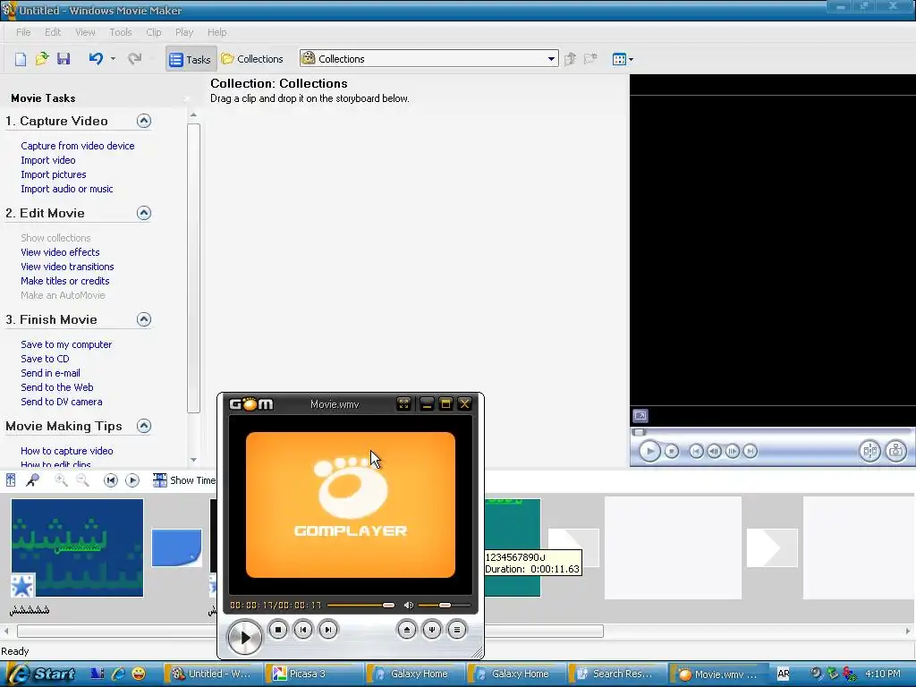Image resolution: width=916 pixels, height=687 pixels.
Task: Click Import audio or music link
Action: coord(66,189)
